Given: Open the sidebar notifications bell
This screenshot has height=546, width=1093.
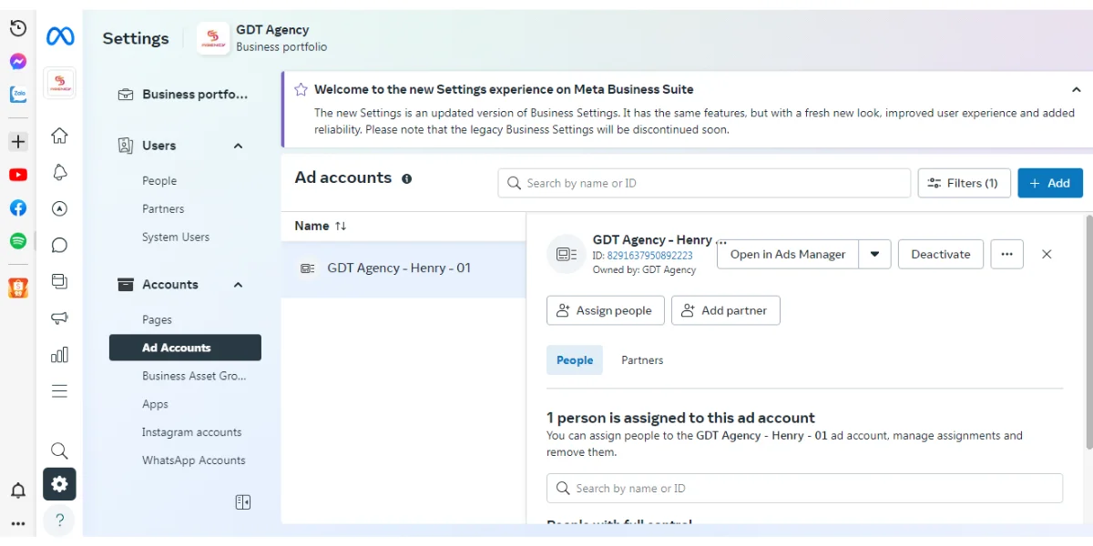Looking at the screenshot, I should point(17,491).
